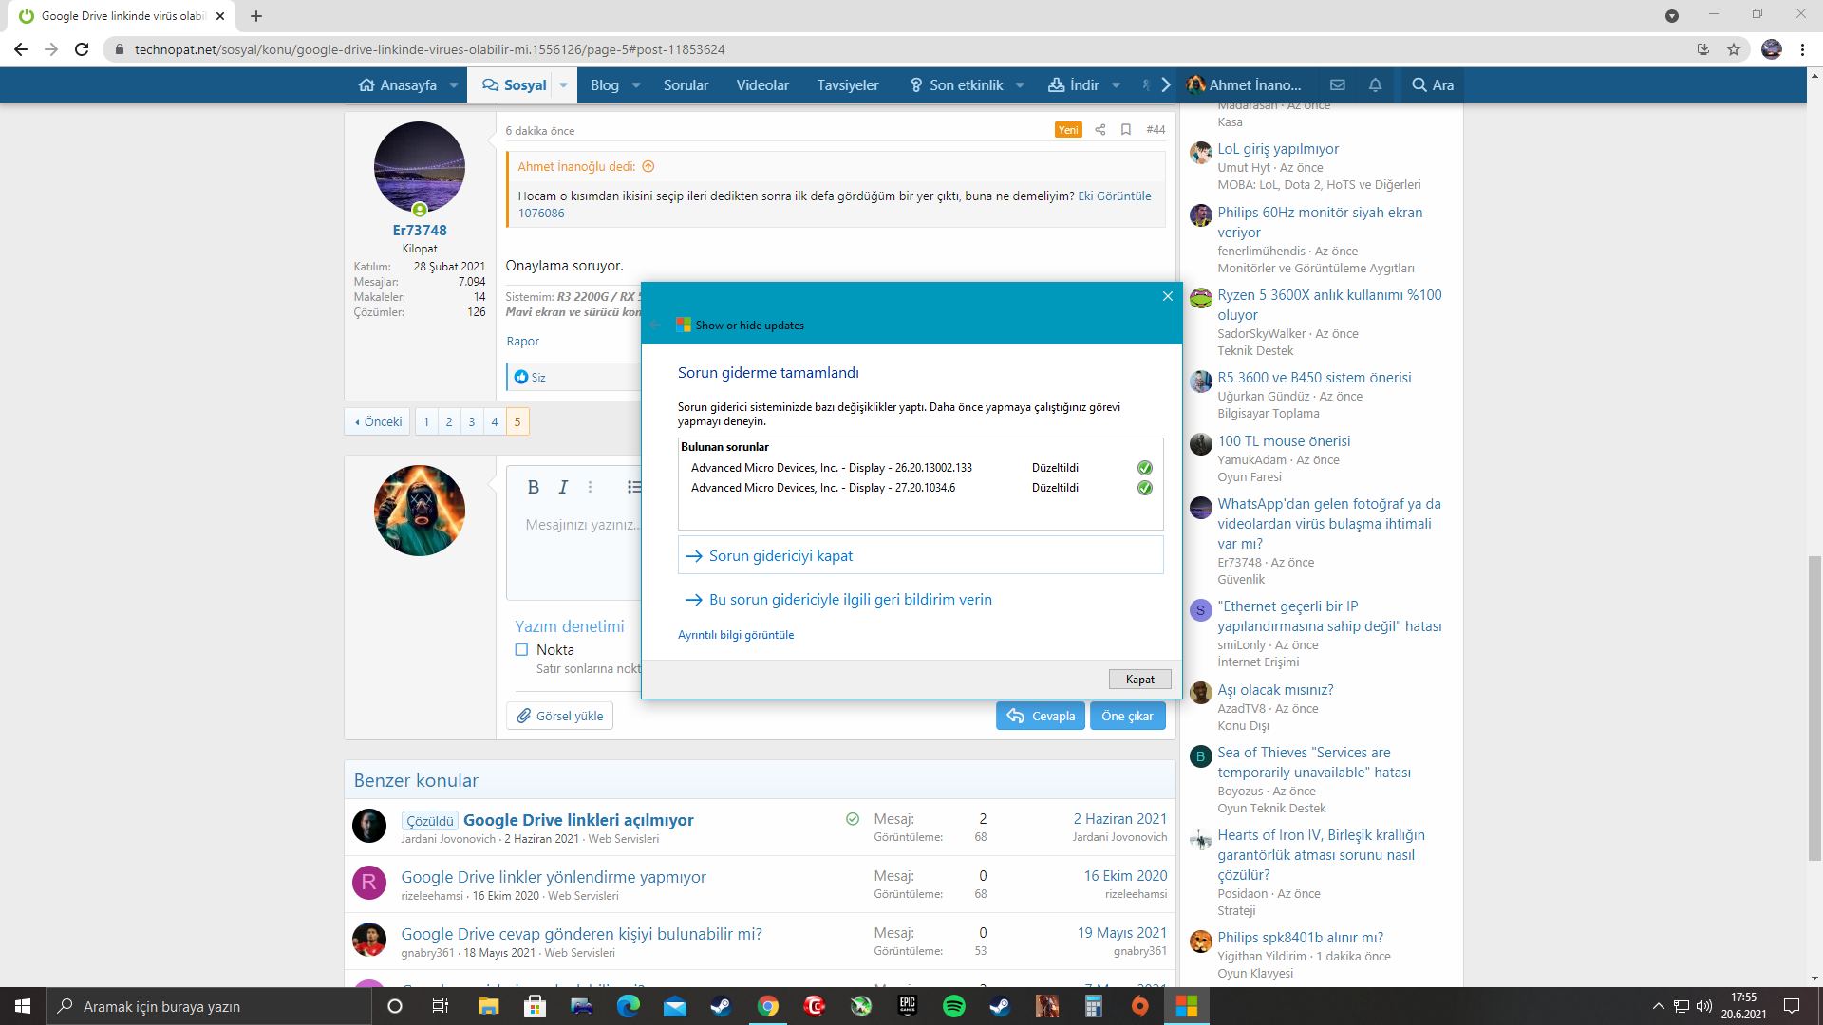Click the page vertical scrollbar thumb
This screenshot has height=1025, width=1823.
tap(1814, 707)
